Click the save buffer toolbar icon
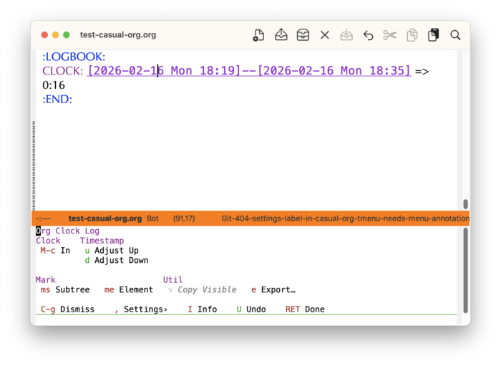The width and height of the screenshot is (501, 366). (346, 35)
